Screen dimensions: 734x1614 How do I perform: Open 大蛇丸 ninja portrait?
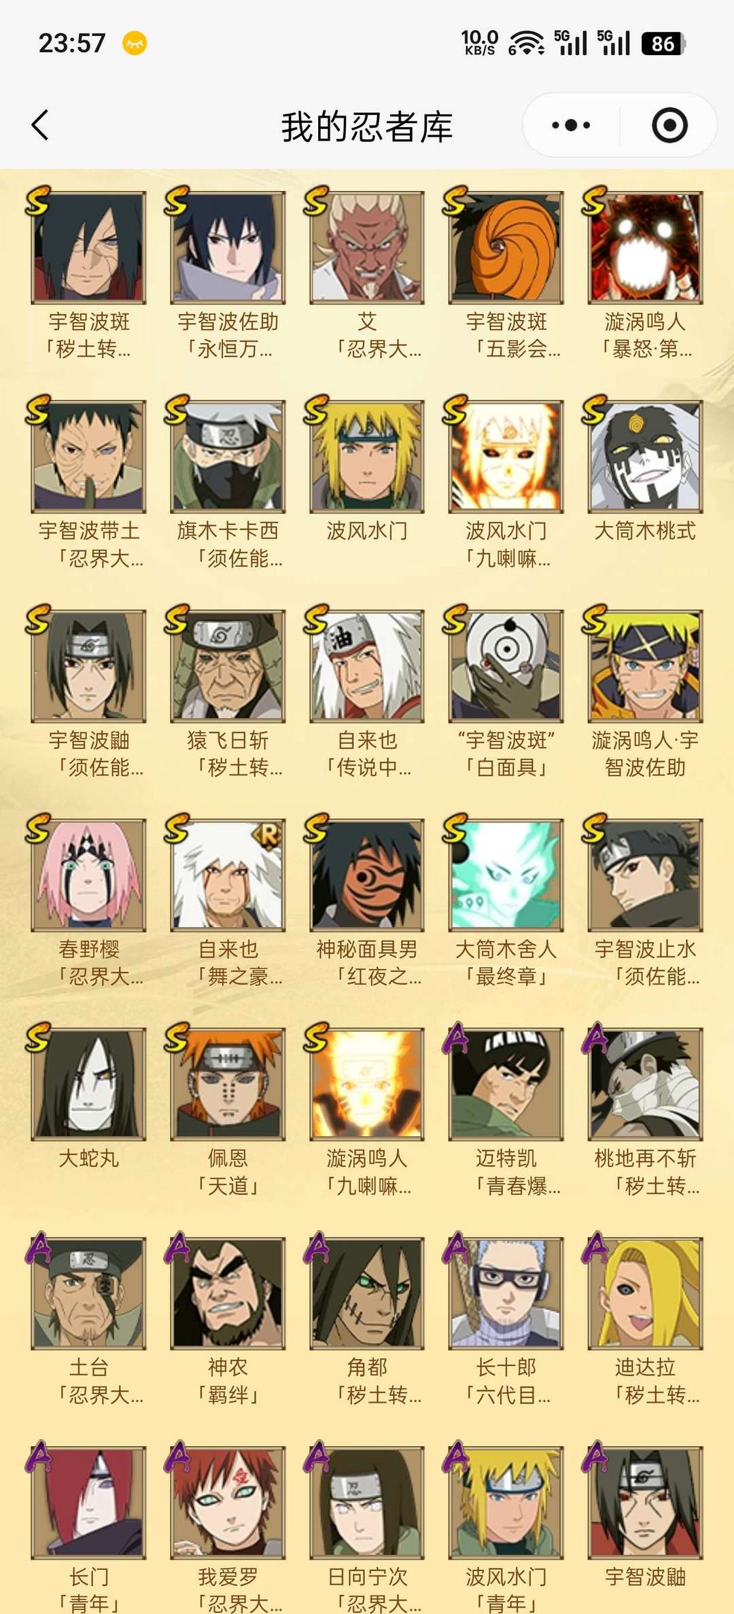click(x=88, y=1085)
